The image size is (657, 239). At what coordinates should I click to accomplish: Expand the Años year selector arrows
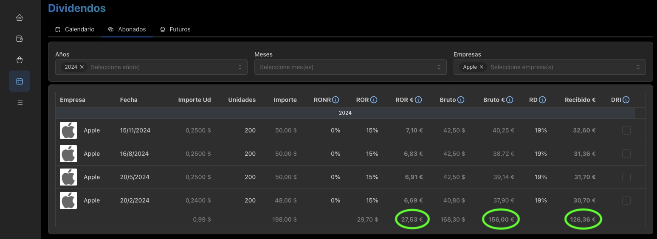point(240,67)
